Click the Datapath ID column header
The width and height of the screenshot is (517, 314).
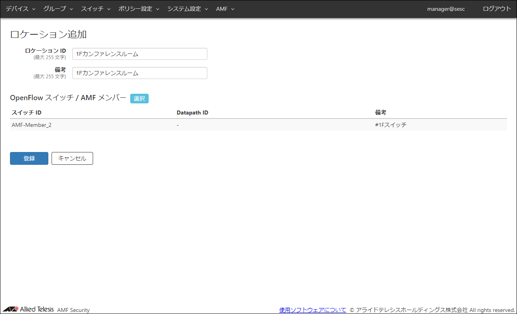coord(192,113)
